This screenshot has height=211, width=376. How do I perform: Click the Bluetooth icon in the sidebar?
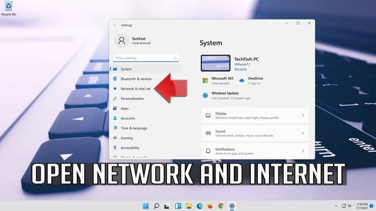click(115, 79)
